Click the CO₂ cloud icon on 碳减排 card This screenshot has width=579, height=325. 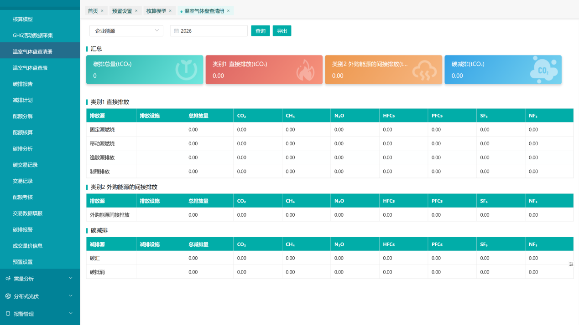(543, 71)
